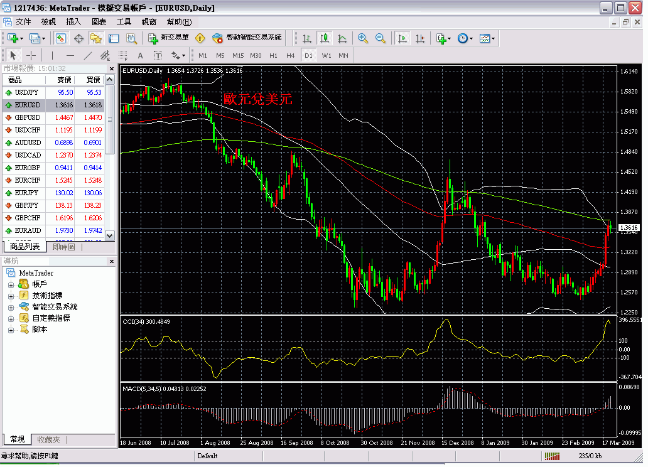Switch timeframe to H4

(x=291, y=55)
